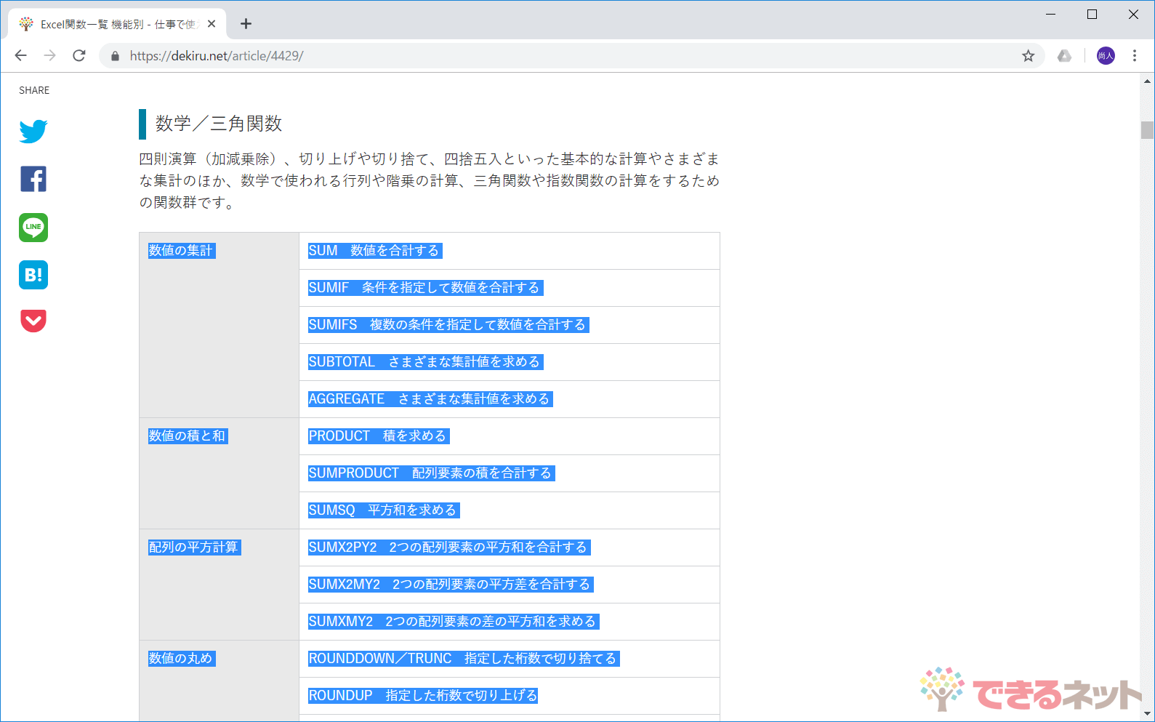Maximize the Chrome window
Screen dimensions: 1155x722
(x=1092, y=15)
